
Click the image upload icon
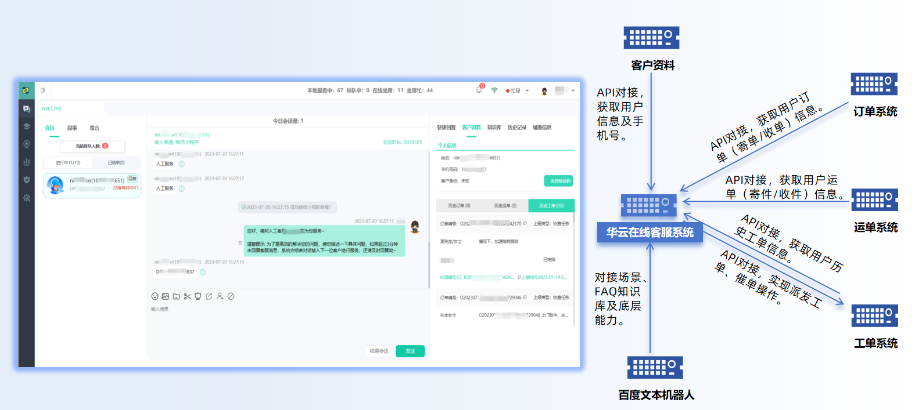pyautogui.click(x=166, y=296)
